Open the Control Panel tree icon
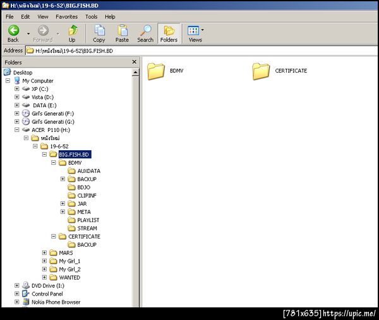This screenshot has height=320, width=379. (x=26, y=293)
